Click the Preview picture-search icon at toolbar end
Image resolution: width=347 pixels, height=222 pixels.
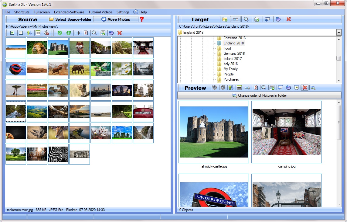tap(313, 88)
